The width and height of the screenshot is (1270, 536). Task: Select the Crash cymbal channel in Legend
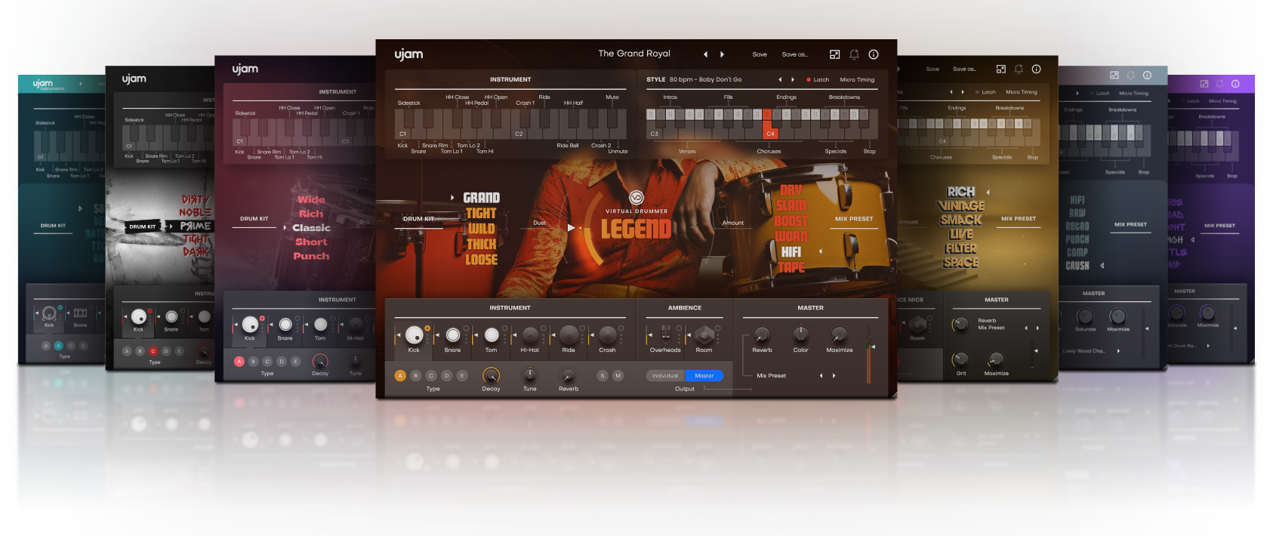tap(607, 334)
